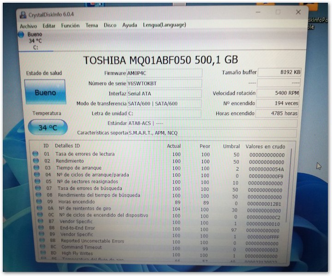This screenshot has width=332, height=276.
Task: Click the Peor column header
Action: pos(205,146)
